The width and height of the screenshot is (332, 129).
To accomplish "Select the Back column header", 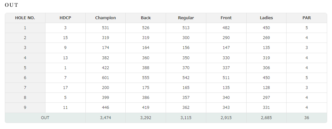I will click(146, 18).
